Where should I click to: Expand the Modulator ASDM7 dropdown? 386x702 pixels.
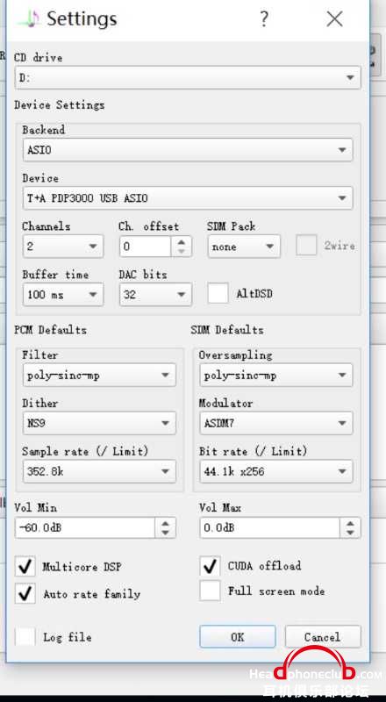275,423
